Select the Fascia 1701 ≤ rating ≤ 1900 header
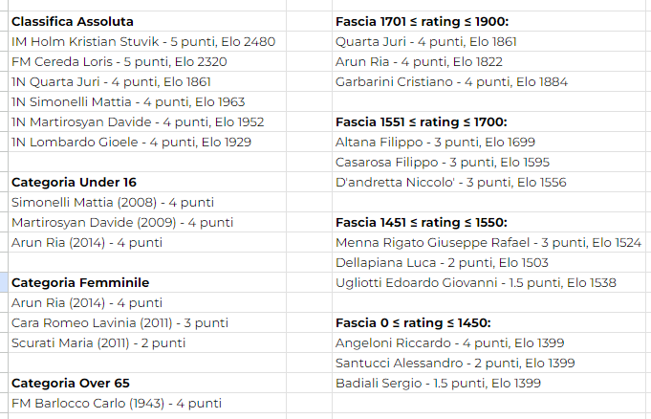 (x=489, y=21)
